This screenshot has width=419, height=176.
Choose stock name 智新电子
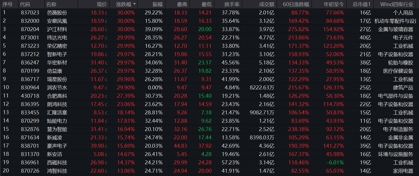(57, 54)
